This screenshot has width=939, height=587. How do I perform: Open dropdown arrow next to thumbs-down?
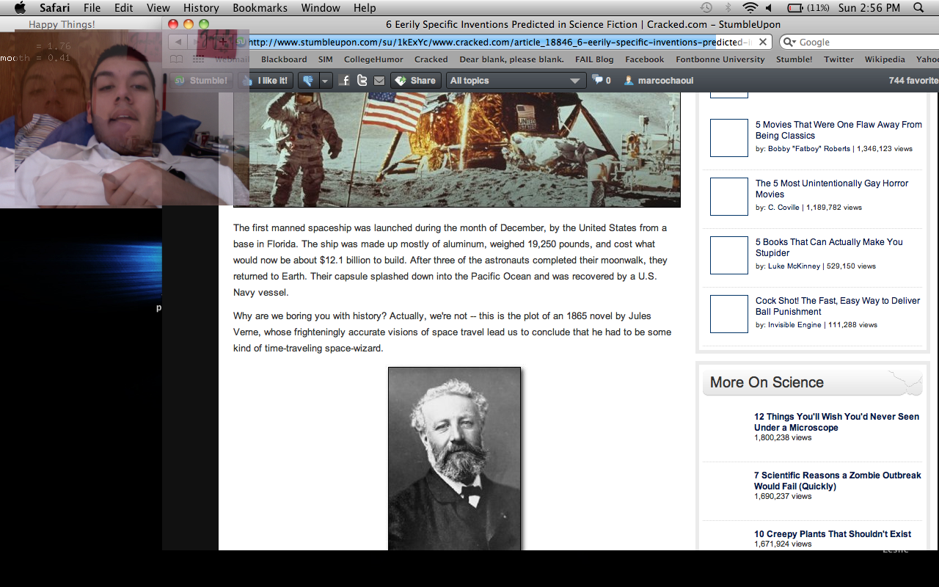[325, 81]
